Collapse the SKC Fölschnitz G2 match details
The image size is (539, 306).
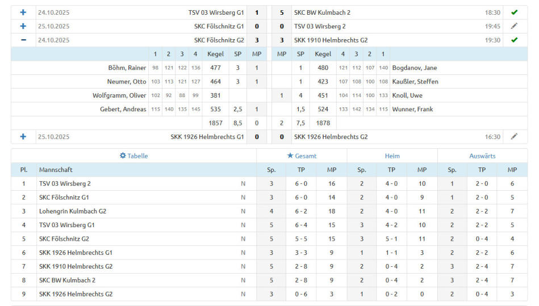point(23,40)
